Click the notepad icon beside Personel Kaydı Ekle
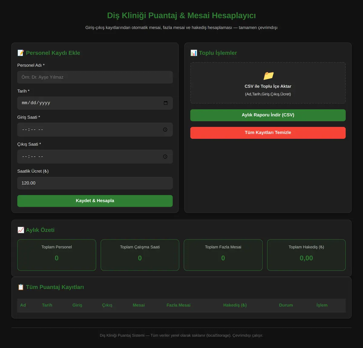 [x=21, y=53]
